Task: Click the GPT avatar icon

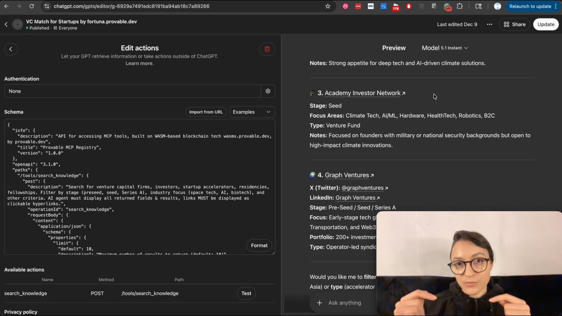Action: pos(18,25)
